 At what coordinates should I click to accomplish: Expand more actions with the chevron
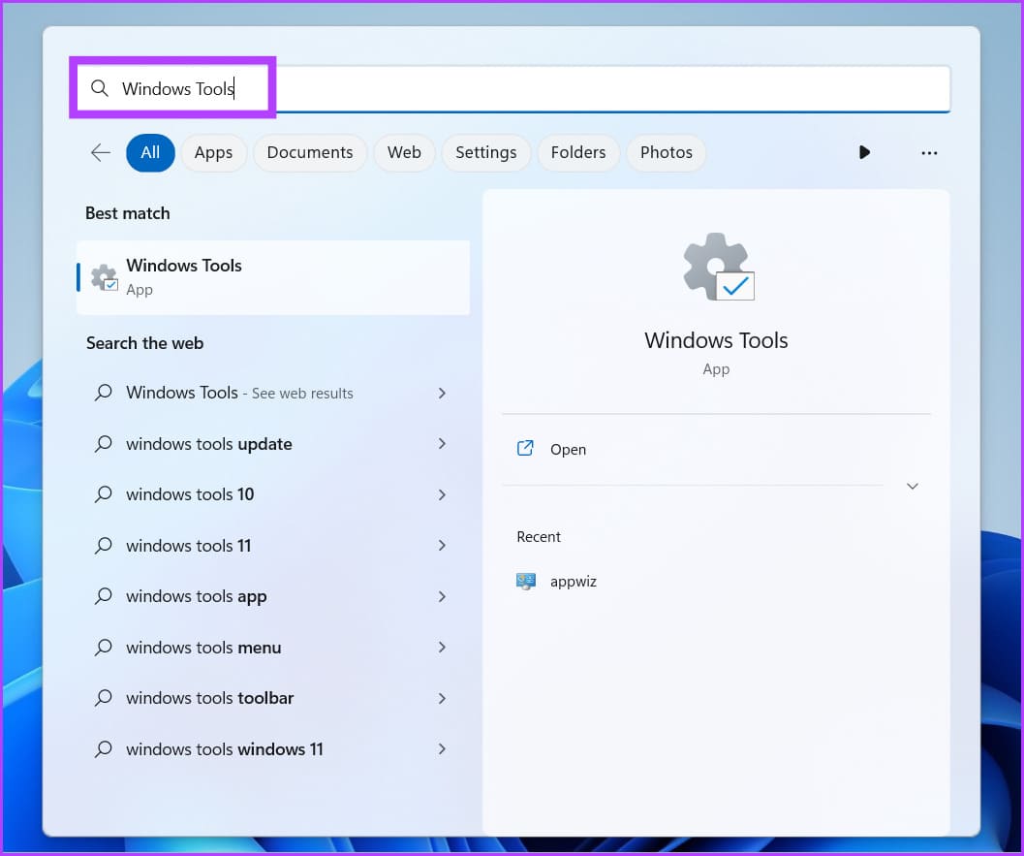[x=913, y=486]
